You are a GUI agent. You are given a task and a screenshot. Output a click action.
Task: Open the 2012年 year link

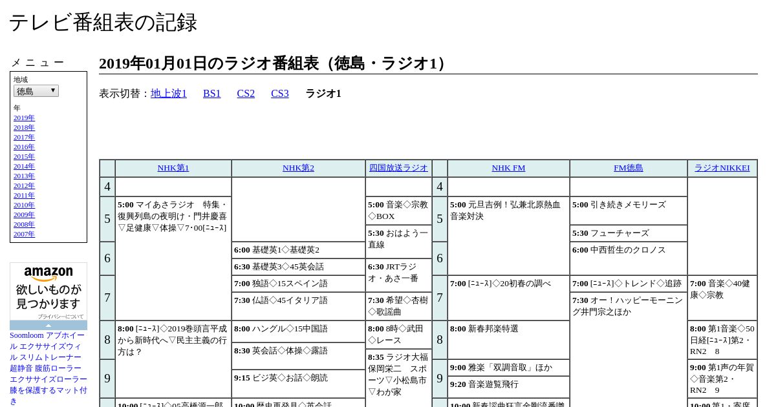pyautogui.click(x=24, y=185)
